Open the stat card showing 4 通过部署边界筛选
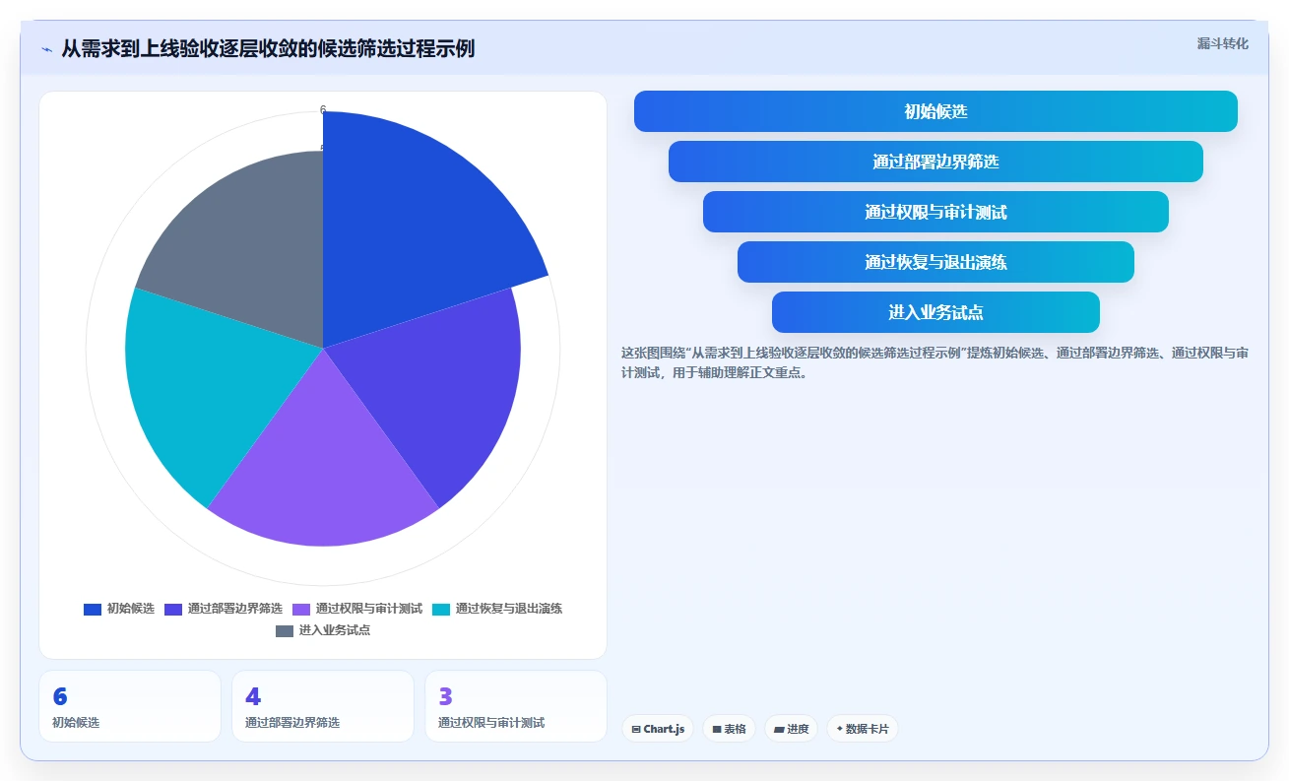This screenshot has width=1289, height=781. click(323, 706)
